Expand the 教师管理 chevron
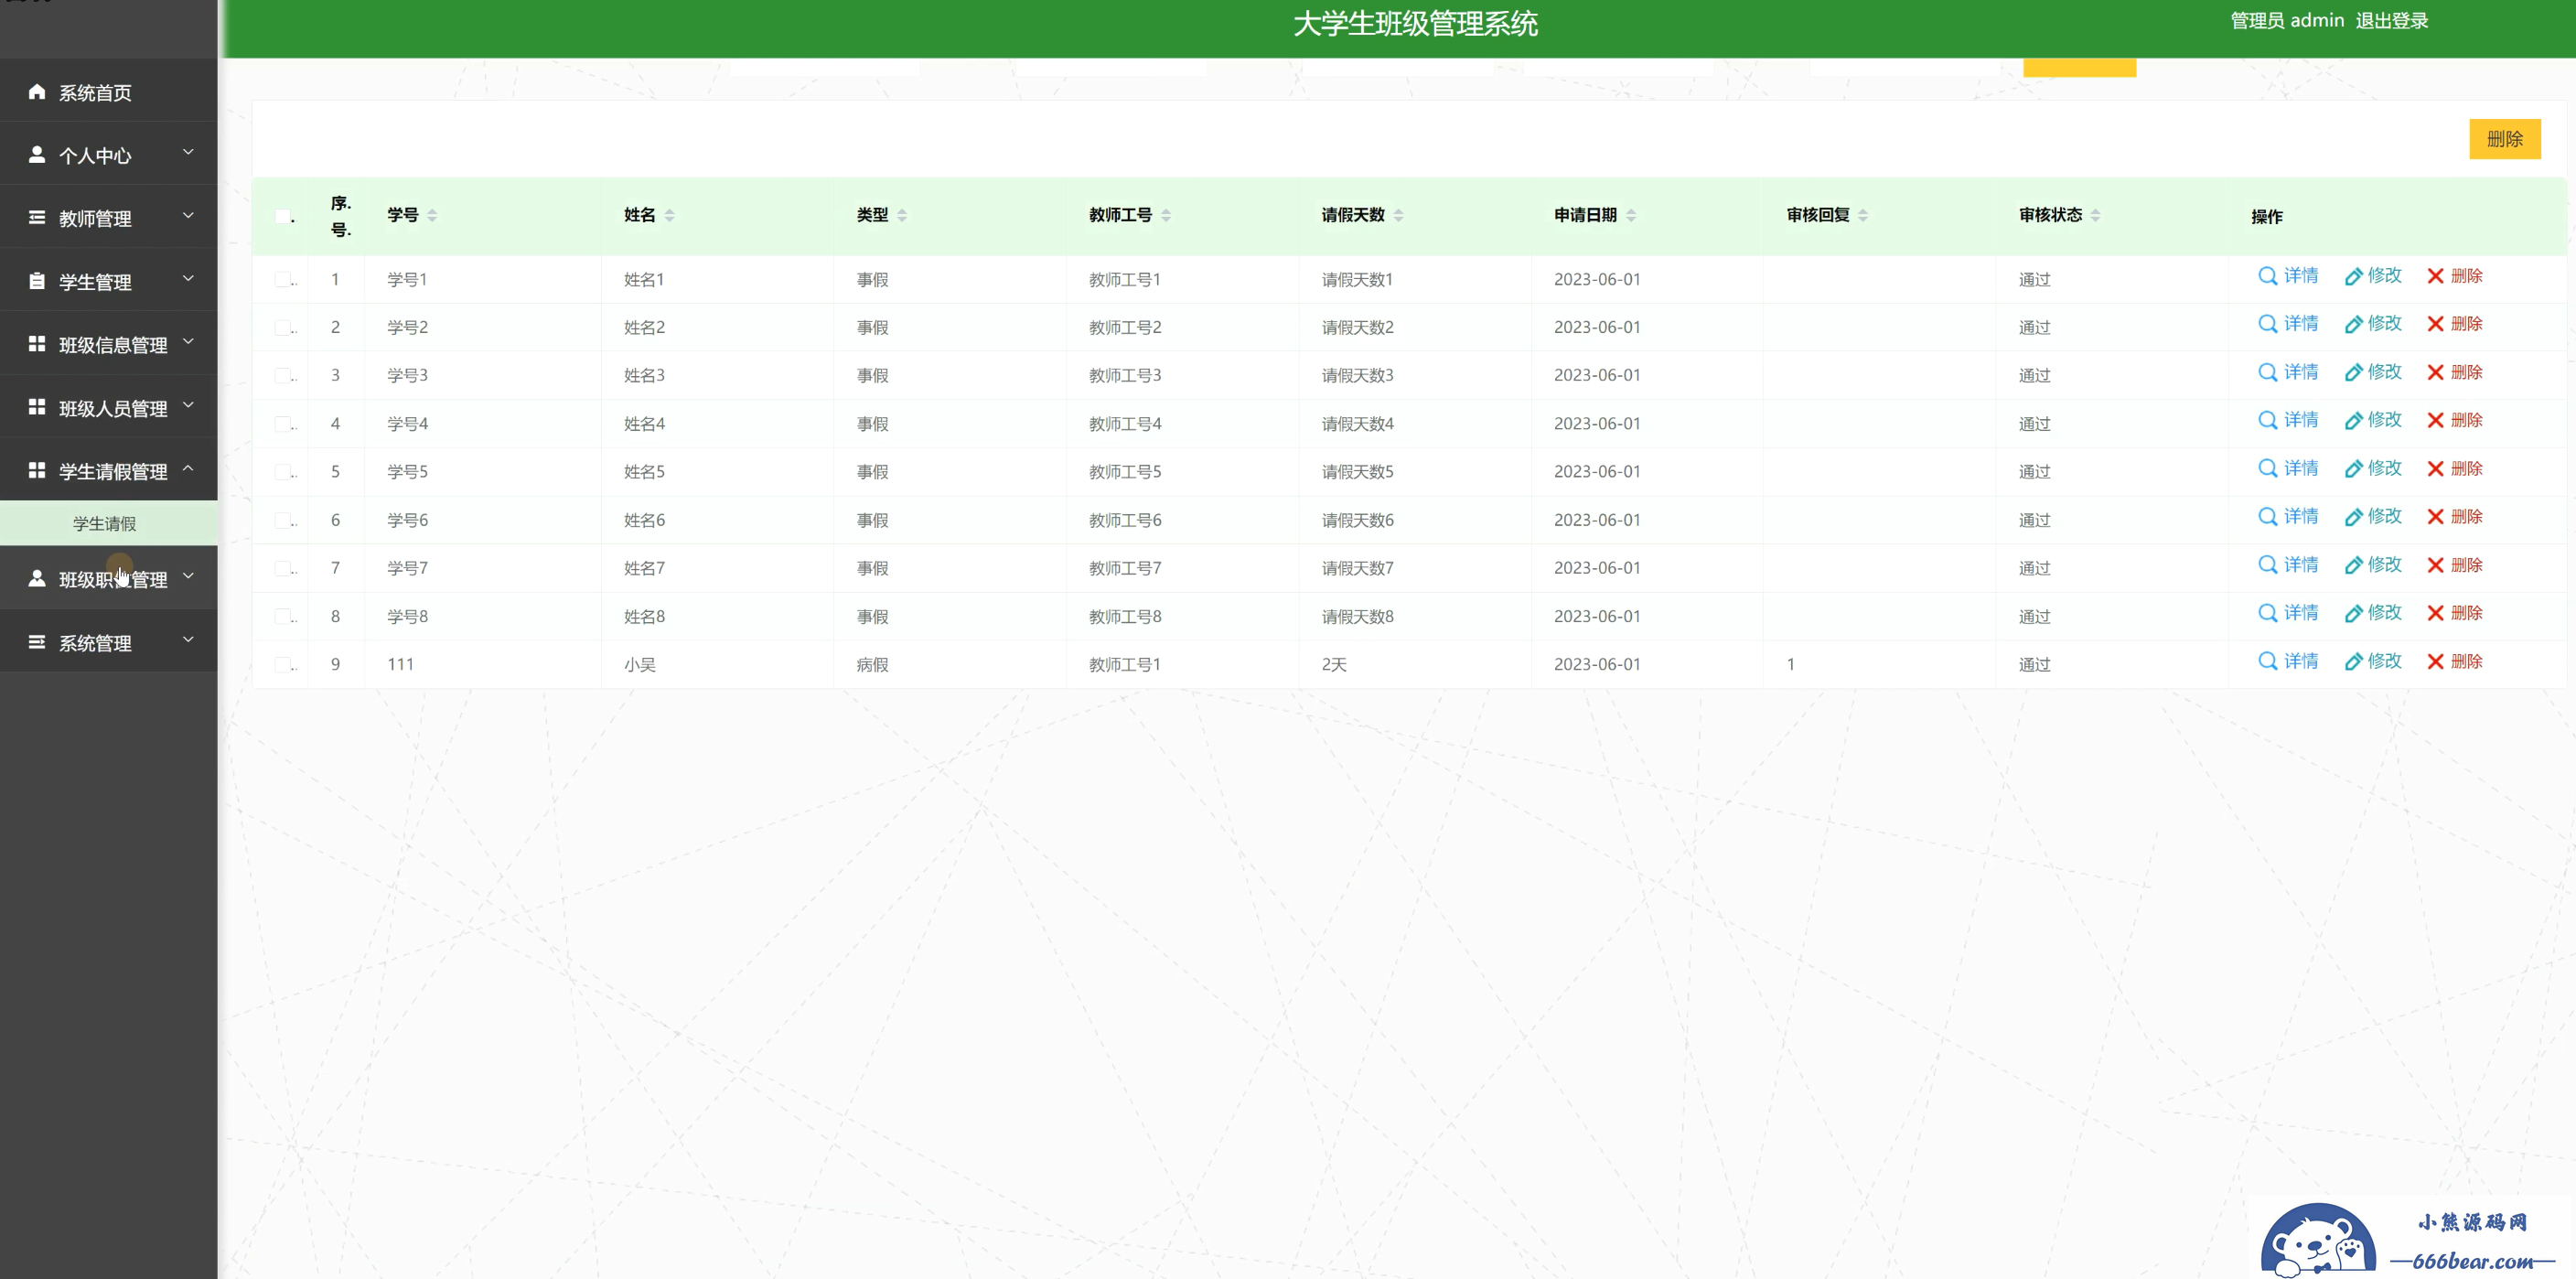The height and width of the screenshot is (1279, 2576). coord(188,215)
